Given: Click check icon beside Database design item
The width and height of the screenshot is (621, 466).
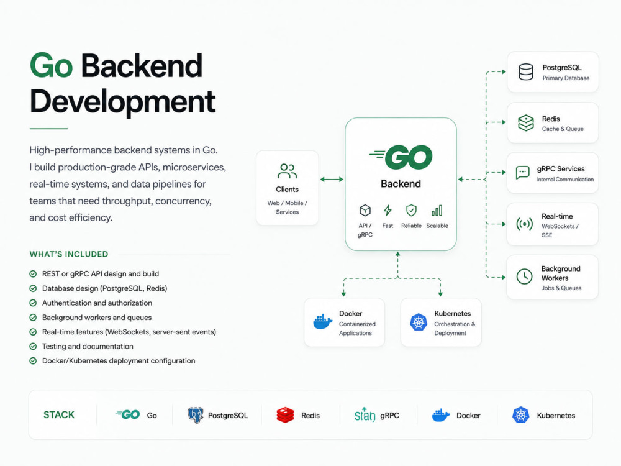Looking at the screenshot, I should point(33,288).
